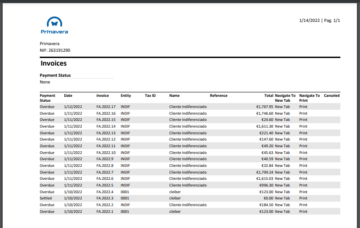Open invoice FA.2022.1 in New Tab
Viewport: 360px width, 228px height.
[282, 211]
